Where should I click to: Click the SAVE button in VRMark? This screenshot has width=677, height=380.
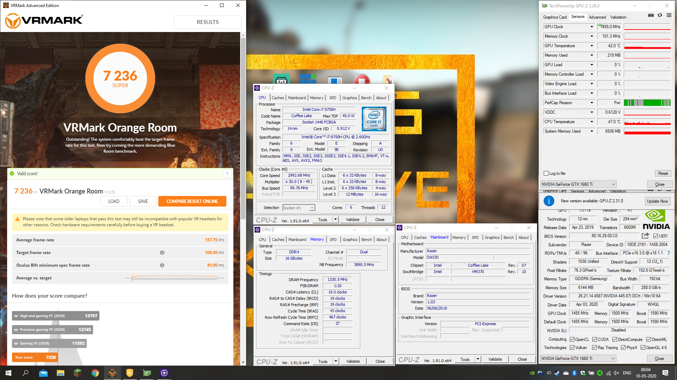[x=143, y=201]
